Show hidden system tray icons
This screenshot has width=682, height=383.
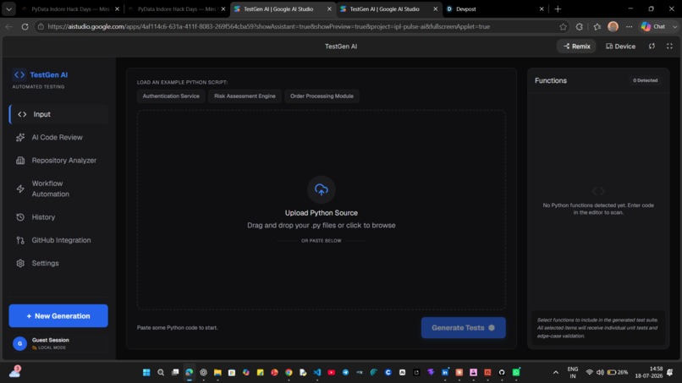tap(555, 372)
